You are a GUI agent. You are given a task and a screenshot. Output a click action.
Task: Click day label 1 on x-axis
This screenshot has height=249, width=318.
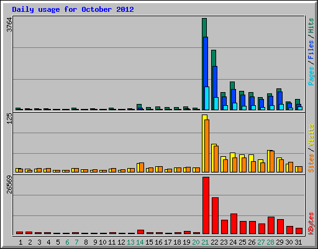point(20,242)
